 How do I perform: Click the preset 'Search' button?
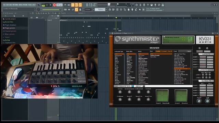[x=189, y=51]
